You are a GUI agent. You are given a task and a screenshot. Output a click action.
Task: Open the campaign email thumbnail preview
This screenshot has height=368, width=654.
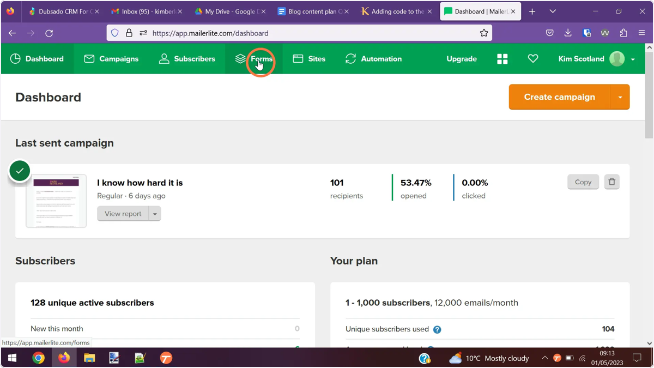(56, 201)
